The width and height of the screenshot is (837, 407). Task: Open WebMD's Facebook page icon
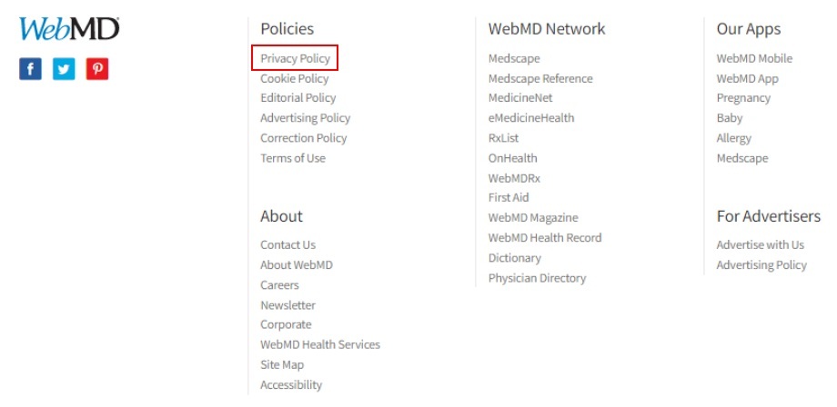point(30,69)
